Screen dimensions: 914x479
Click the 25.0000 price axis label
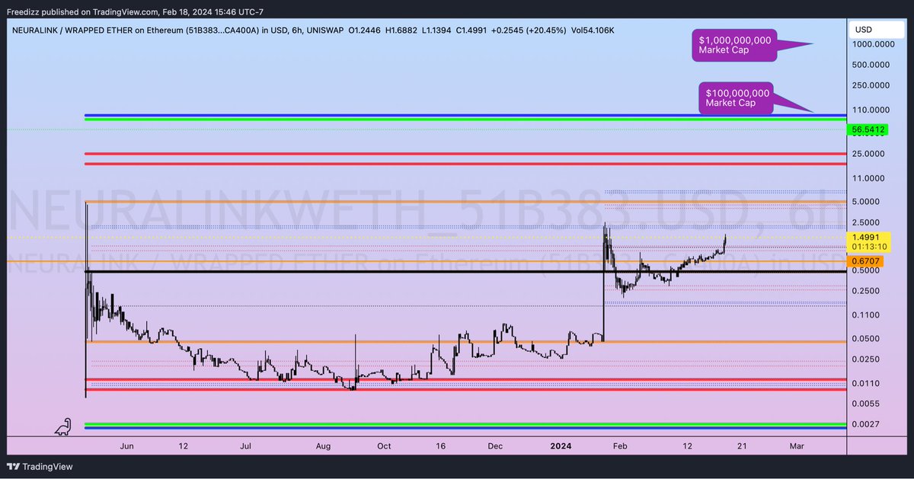[x=870, y=154]
